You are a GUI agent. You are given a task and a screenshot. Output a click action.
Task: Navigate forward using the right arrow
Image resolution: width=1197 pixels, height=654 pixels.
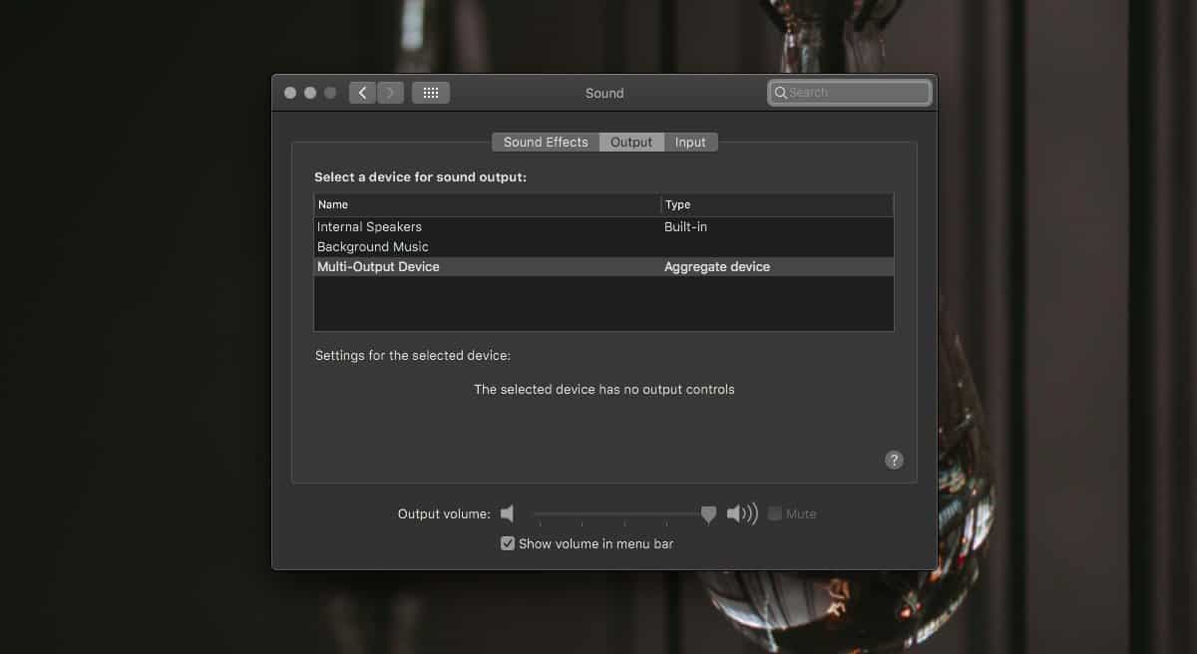[390, 92]
